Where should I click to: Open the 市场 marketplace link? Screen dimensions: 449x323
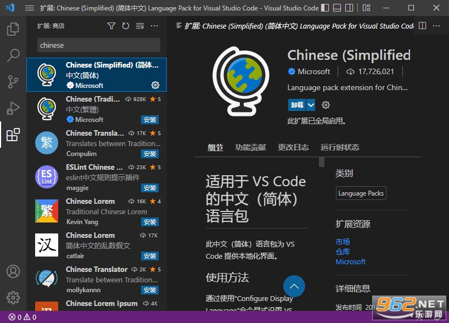click(x=343, y=242)
